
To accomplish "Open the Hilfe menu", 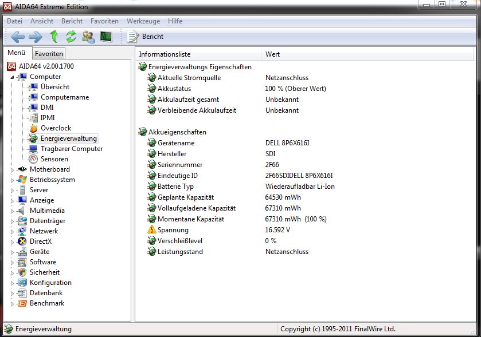I will point(175,21).
